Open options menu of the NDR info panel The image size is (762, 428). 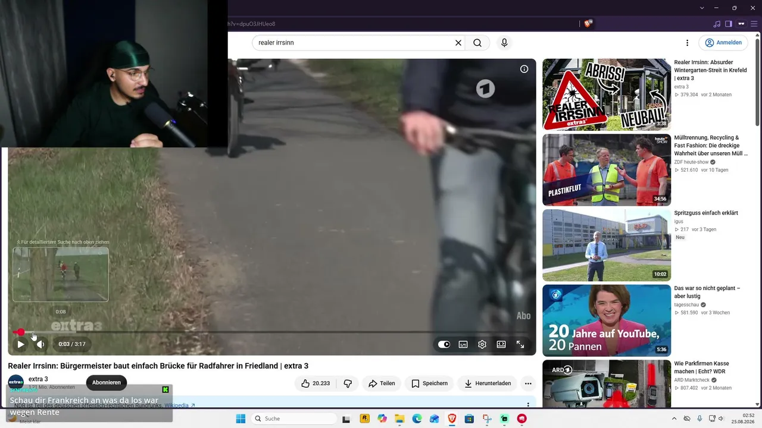point(527,405)
